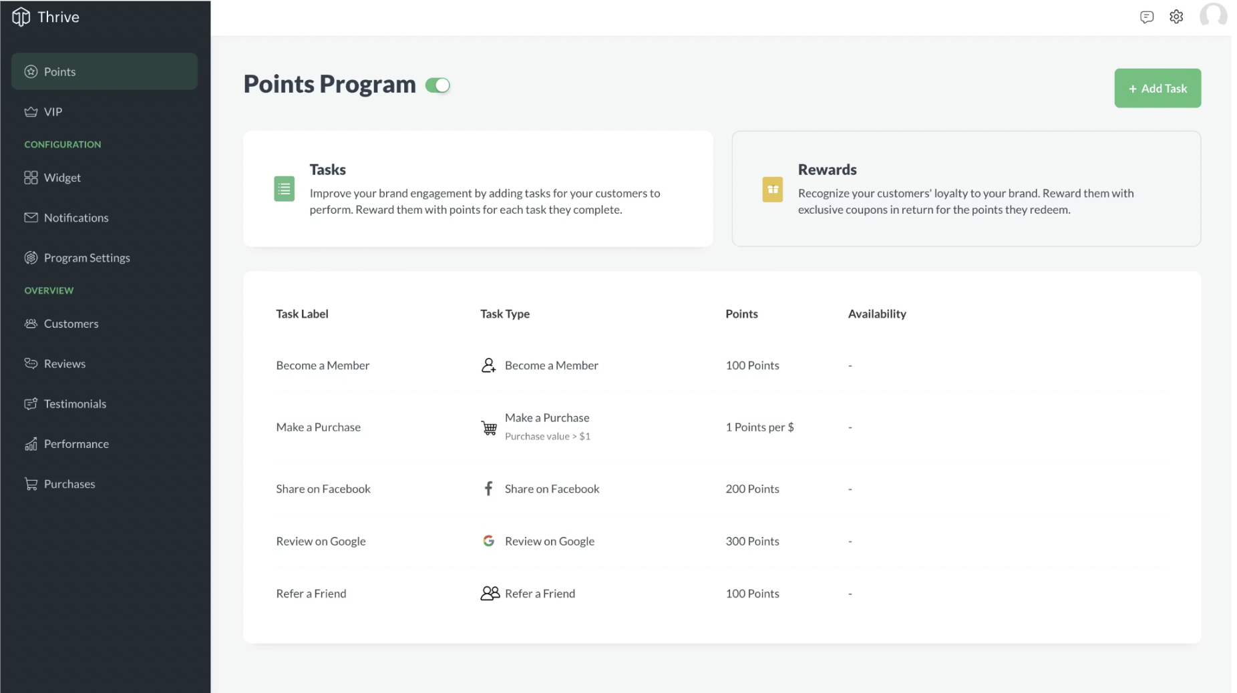
Task: Click the settings gear in the top bar
Action: click(1177, 17)
